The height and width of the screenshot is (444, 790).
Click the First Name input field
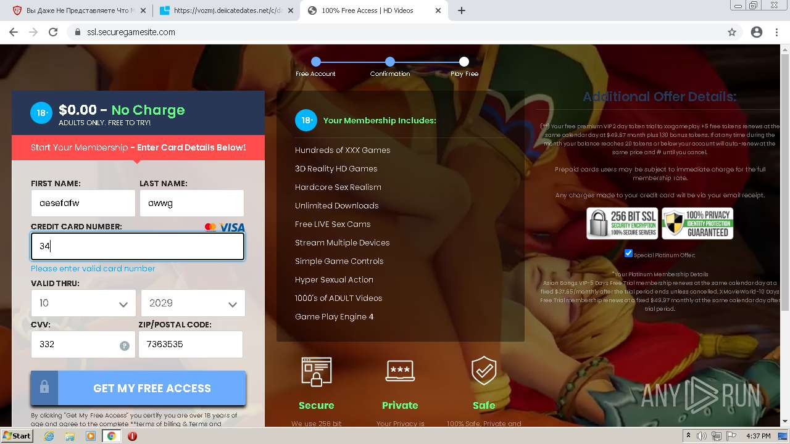83,203
